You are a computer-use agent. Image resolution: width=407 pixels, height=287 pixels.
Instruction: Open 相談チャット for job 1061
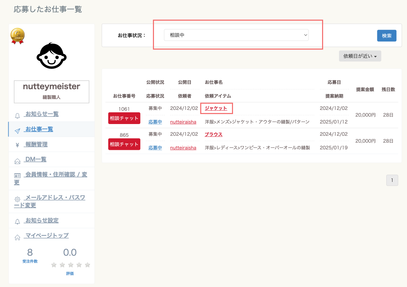[124, 118]
